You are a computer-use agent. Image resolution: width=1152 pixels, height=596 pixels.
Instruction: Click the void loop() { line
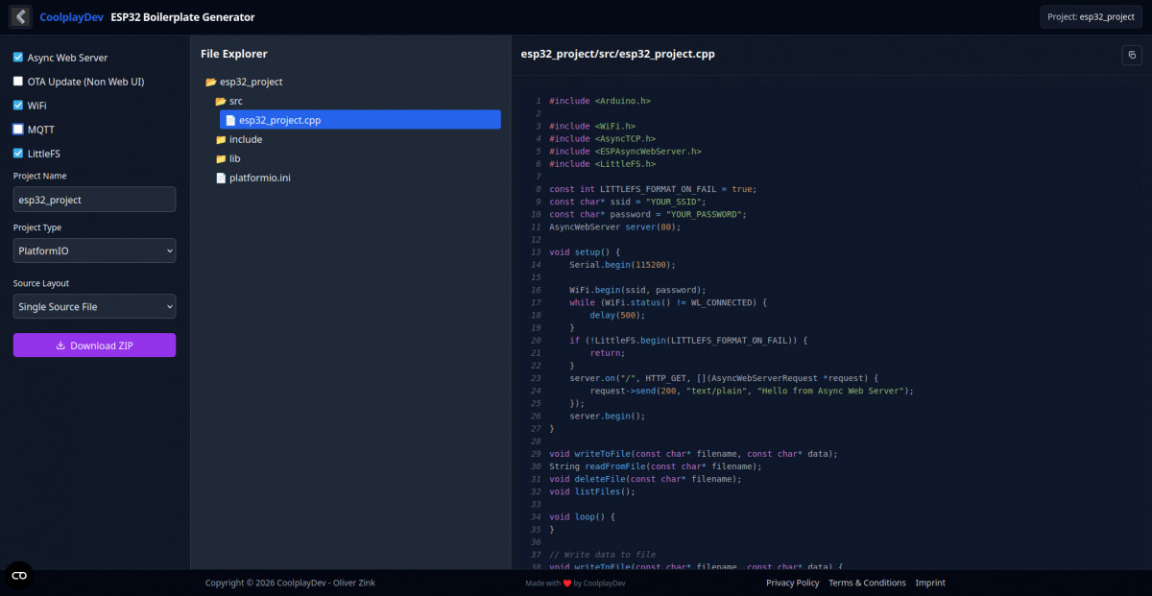tap(582, 517)
